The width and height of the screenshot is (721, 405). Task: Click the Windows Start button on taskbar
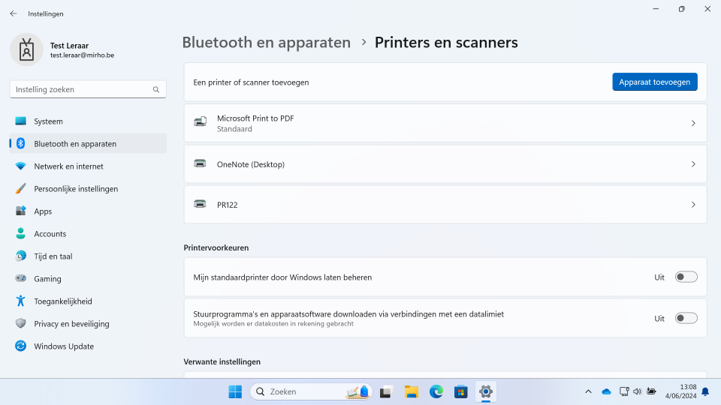[235, 391]
